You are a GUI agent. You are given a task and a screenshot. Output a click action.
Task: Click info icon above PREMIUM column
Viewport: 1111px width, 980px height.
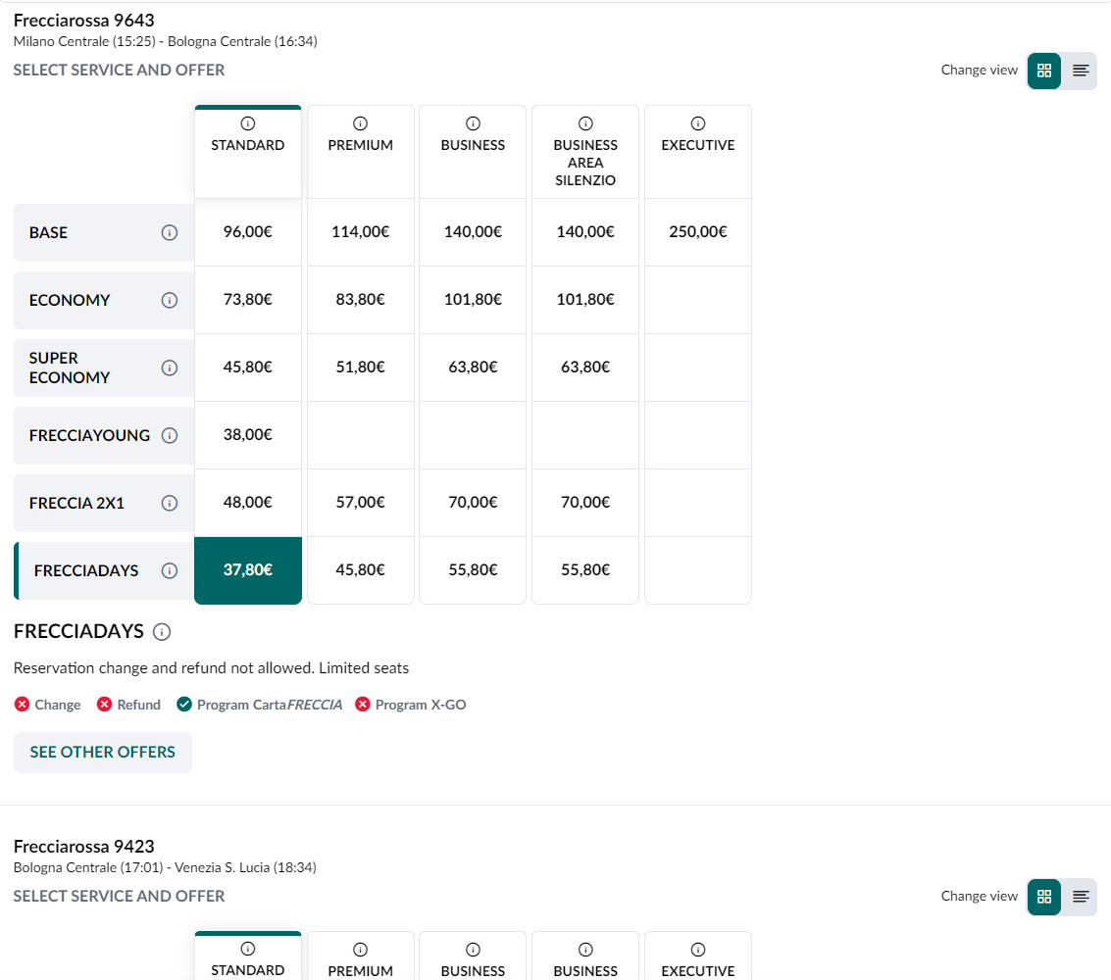click(x=360, y=123)
